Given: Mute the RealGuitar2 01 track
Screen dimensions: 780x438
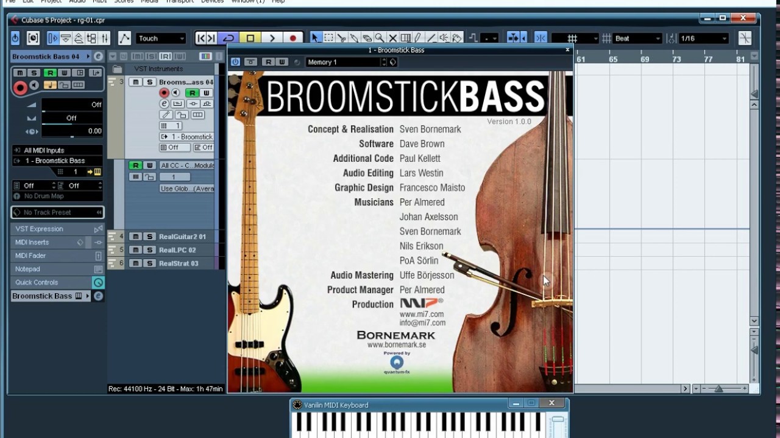Looking at the screenshot, I should pos(135,237).
